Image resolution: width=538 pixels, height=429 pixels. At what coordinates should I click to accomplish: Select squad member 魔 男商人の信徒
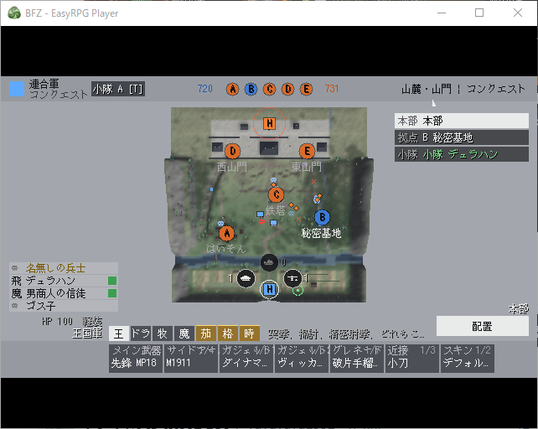64,293
